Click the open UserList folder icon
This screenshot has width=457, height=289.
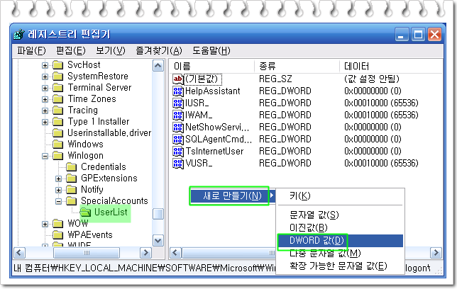[85, 212]
